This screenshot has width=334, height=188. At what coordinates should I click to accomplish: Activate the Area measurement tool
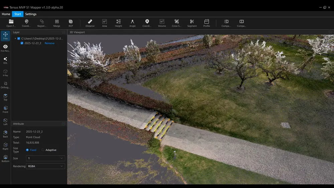105,23
